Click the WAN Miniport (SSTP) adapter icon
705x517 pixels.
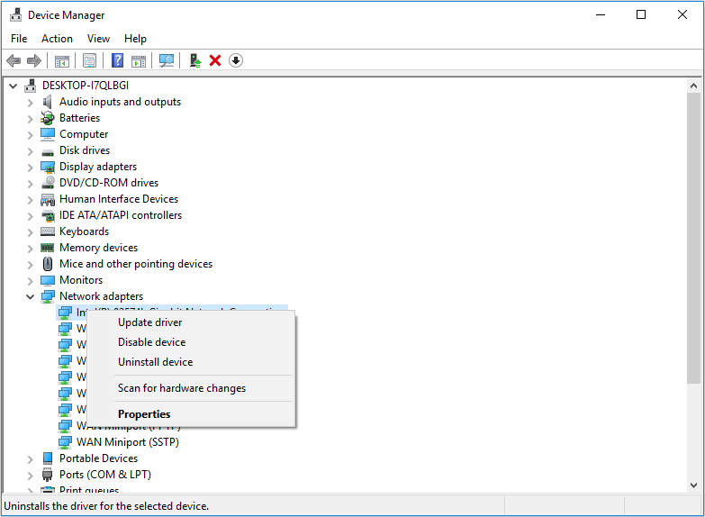click(65, 442)
